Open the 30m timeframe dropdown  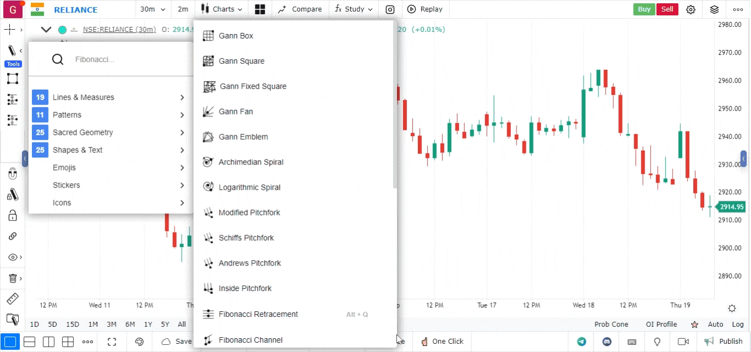click(x=153, y=9)
